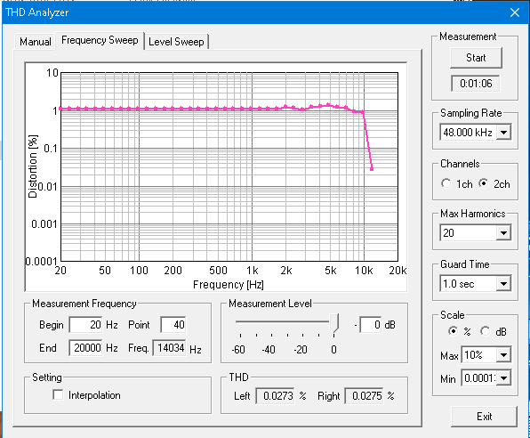The height and width of the screenshot is (438, 530).
Task: Click the Point count input field
Action: (173, 325)
